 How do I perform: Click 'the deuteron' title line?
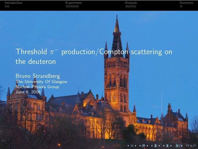[35, 62]
